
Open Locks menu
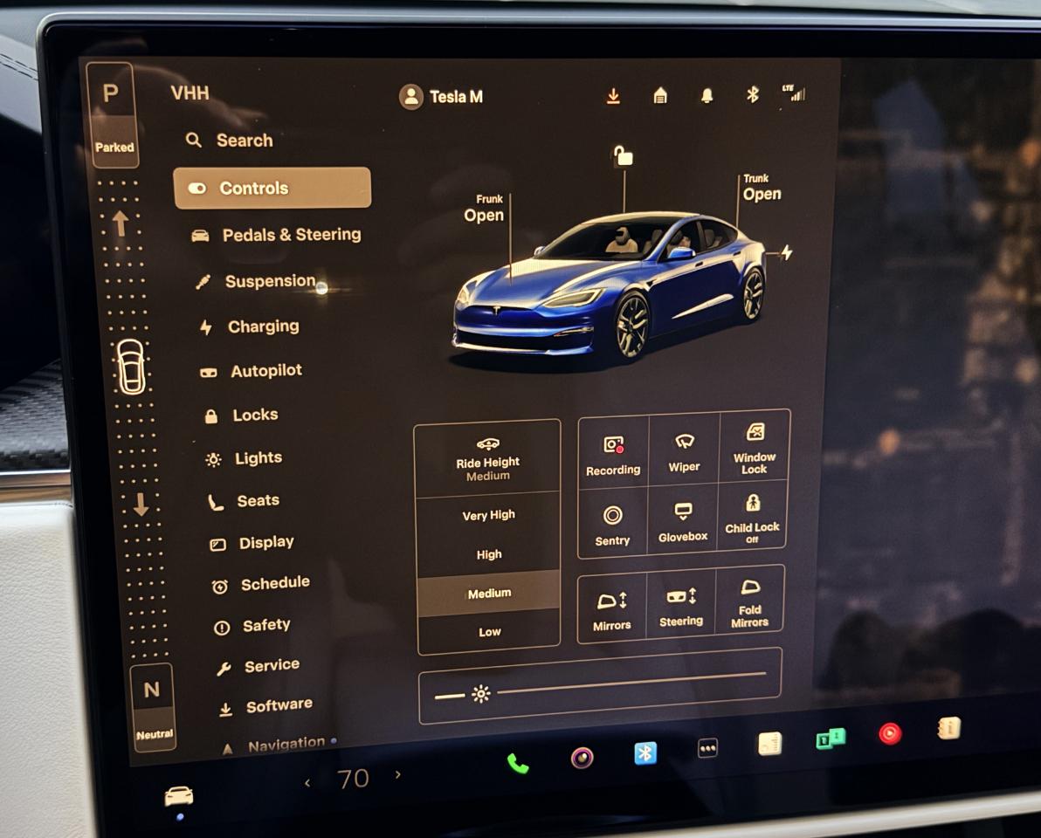click(242, 416)
